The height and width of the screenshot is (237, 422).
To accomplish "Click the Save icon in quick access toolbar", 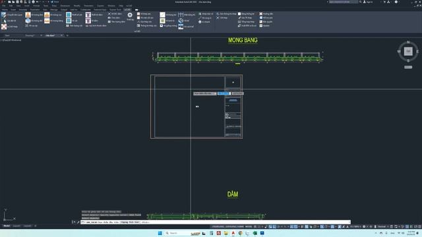I will [18, 2].
